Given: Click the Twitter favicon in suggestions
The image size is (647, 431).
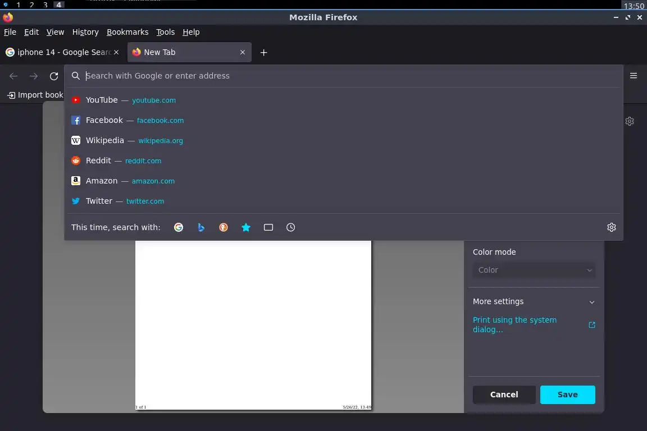Looking at the screenshot, I should (75, 201).
